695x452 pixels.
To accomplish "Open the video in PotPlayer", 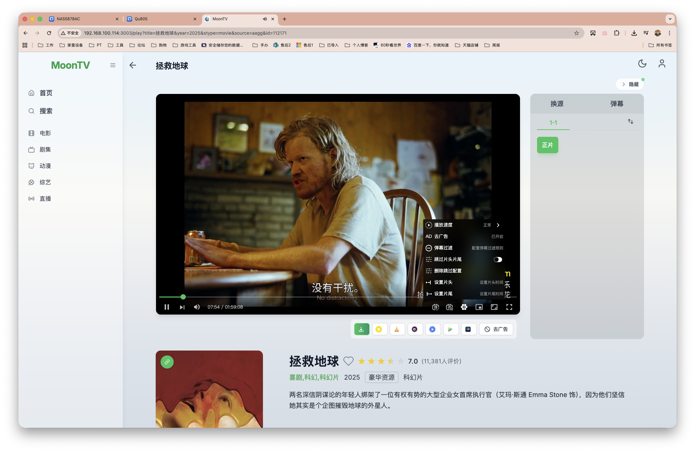I will pyautogui.click(x=380, y=329).
